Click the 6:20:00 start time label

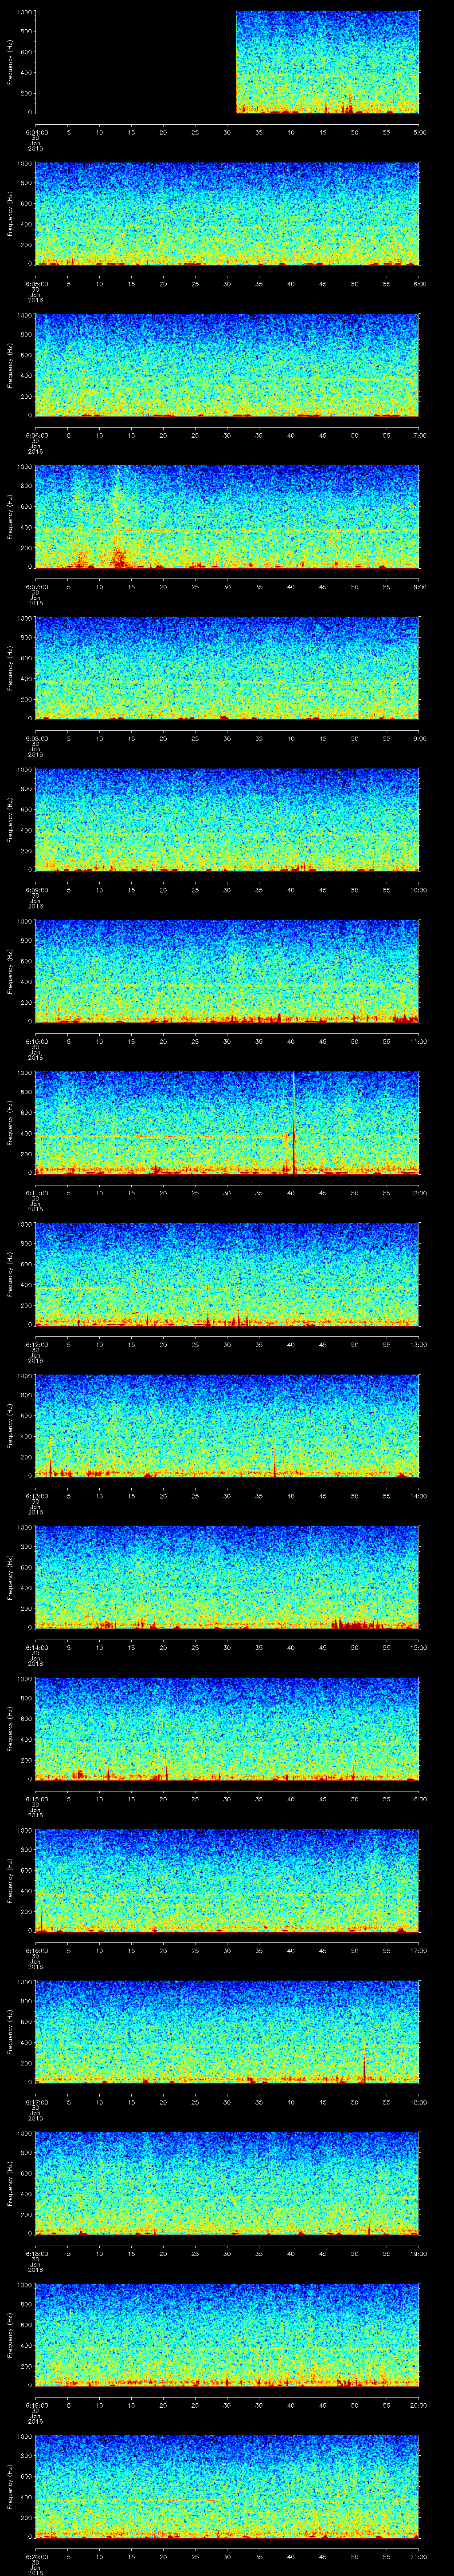pos(36,2556)
